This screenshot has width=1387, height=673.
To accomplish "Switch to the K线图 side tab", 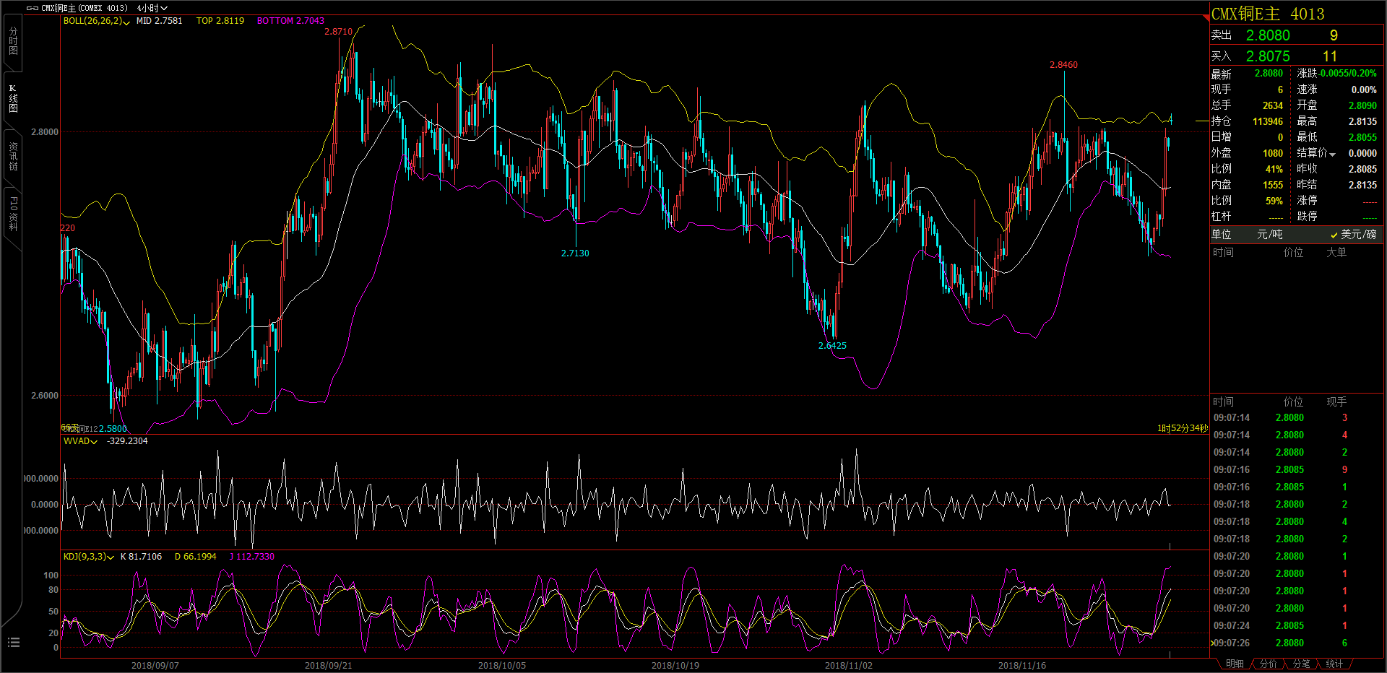I will [13, 99].
